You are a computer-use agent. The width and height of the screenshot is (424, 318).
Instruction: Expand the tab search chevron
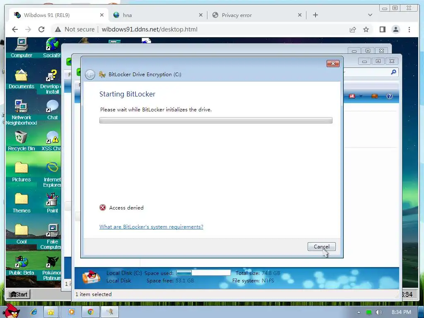pyautogui.click(x=370, y=15)
